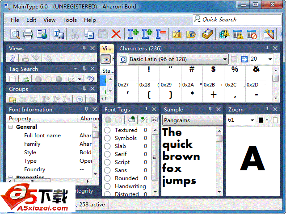Click the Cut scissors icon
The width and height of the screenshot is (286, 214).
pyautogui.click(x=75, y=34)
